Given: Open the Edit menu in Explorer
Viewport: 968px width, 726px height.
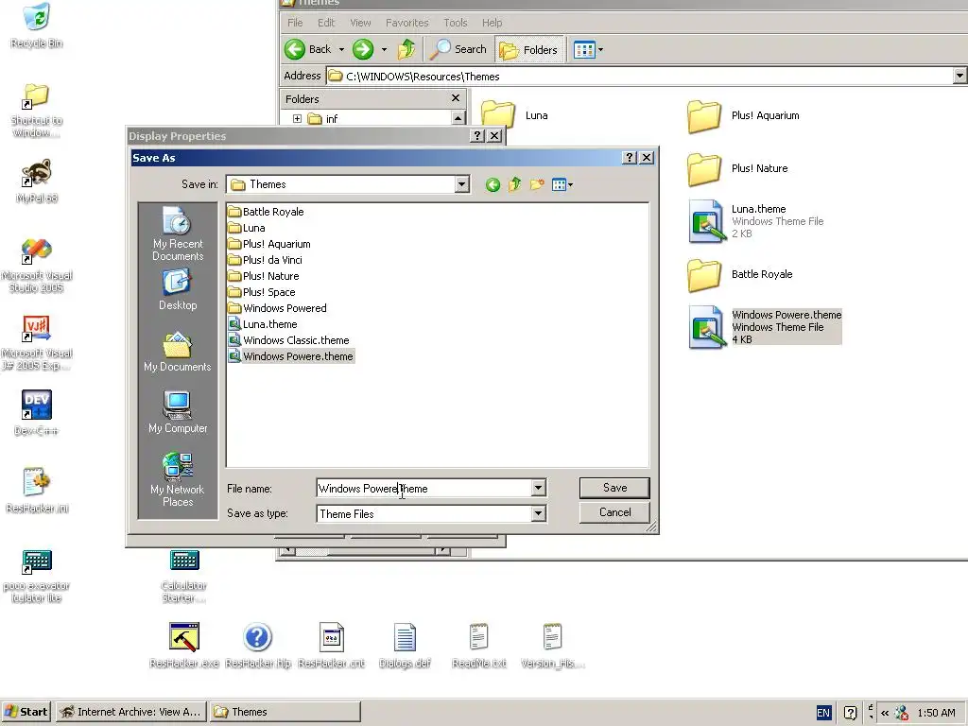Looking at the screenshot, I should 326,23.
